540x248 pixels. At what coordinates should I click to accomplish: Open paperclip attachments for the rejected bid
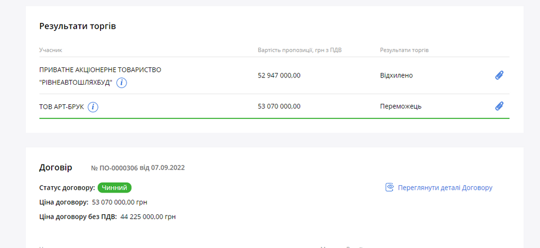[x=499, y=75]
